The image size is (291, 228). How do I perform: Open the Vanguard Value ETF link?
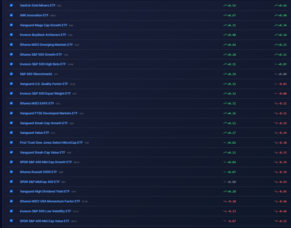point(35,133)
